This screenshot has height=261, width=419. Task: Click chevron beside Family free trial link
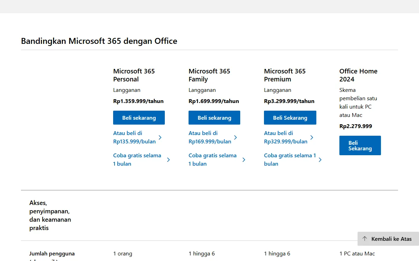coord(244,160)
